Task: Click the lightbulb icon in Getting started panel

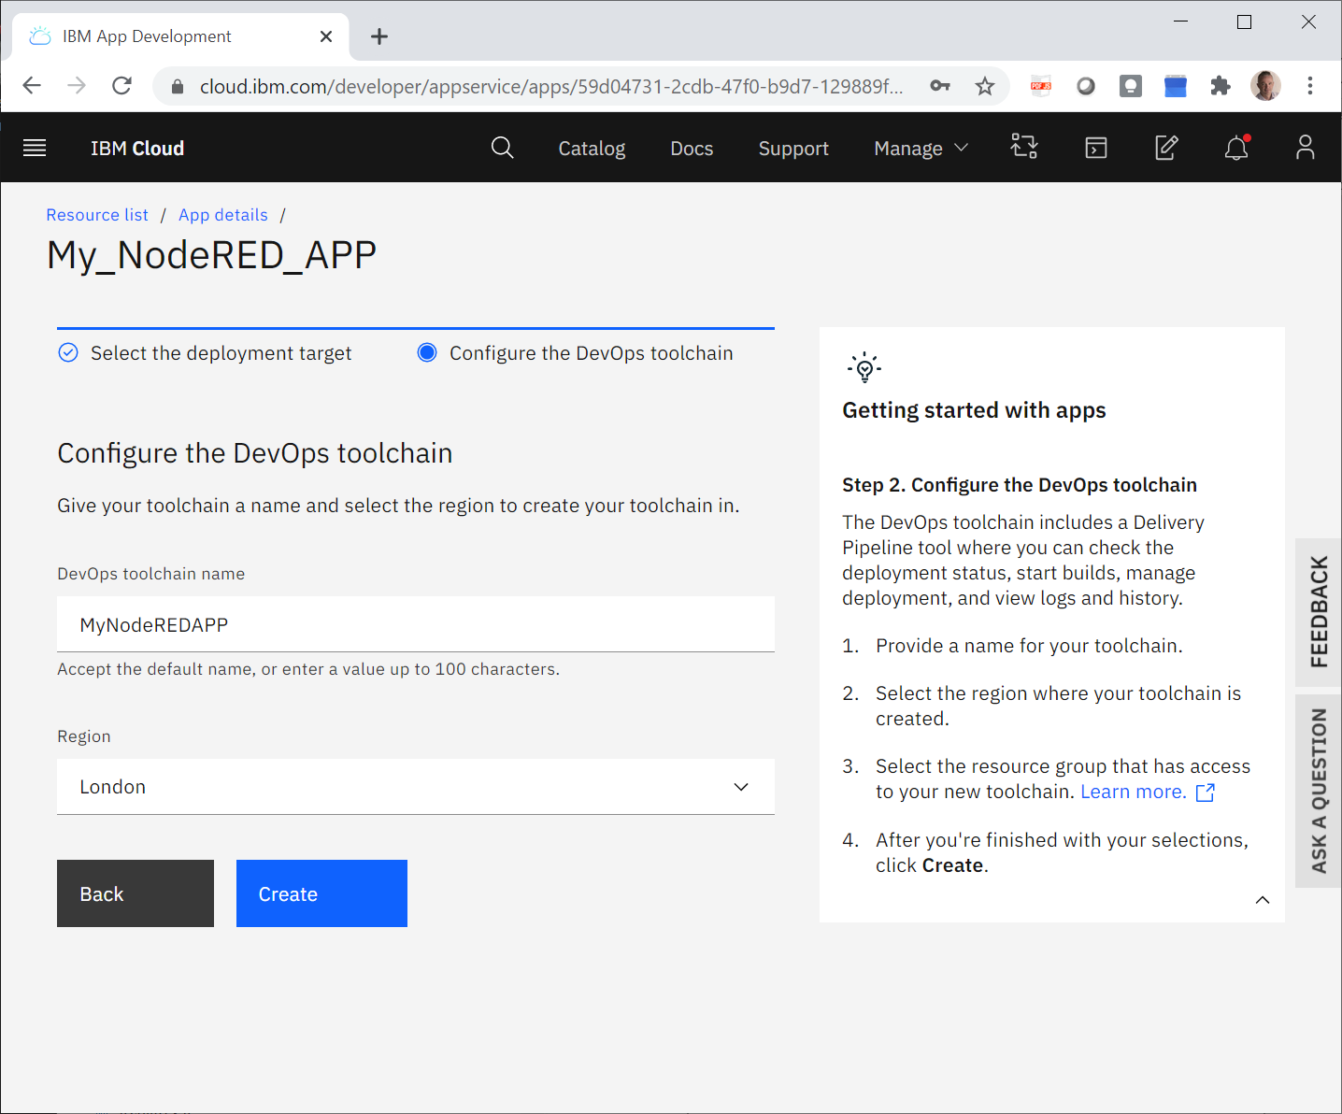Action: tap(864, 367)
